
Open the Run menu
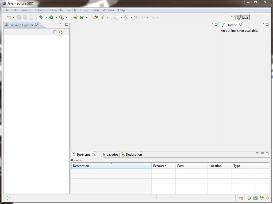coord(96,10)
